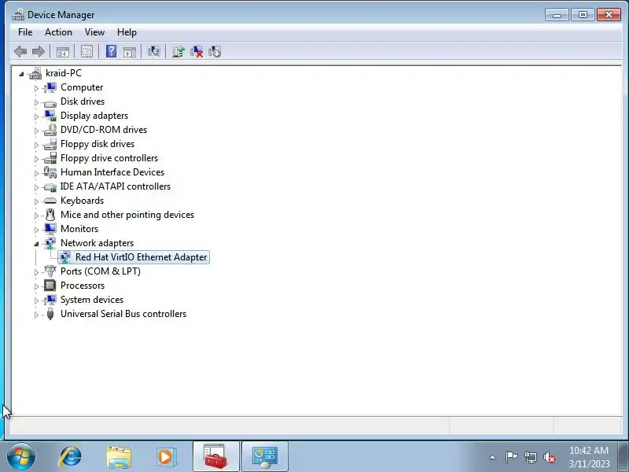Minimize the Device Manager window
629x472 pixels.
pyautogui.click(x=557, y=15)
